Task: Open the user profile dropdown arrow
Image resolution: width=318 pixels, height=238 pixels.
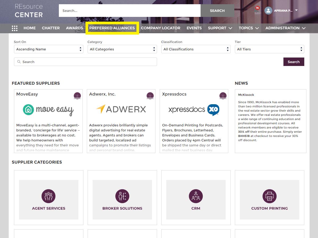Action: [296, 10]
